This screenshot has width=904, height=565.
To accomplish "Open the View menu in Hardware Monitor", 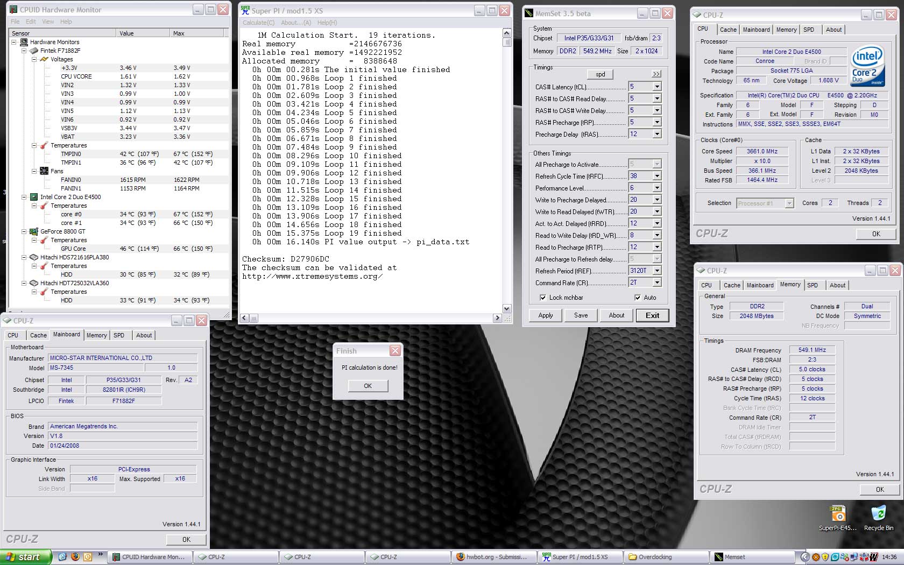I will 48,22.
